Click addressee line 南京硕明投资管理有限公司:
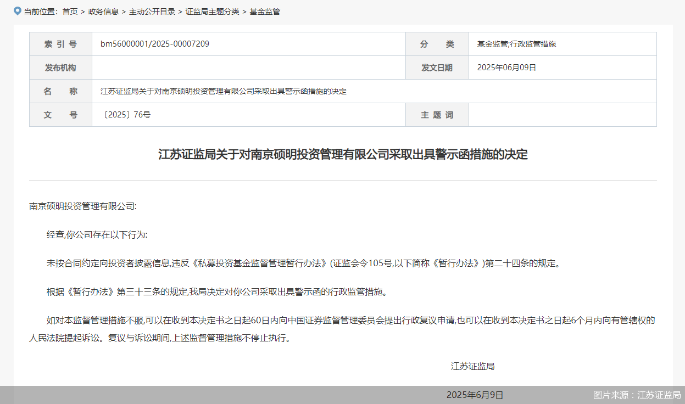This screenshot has height=404, width=685. click(82, 206)
